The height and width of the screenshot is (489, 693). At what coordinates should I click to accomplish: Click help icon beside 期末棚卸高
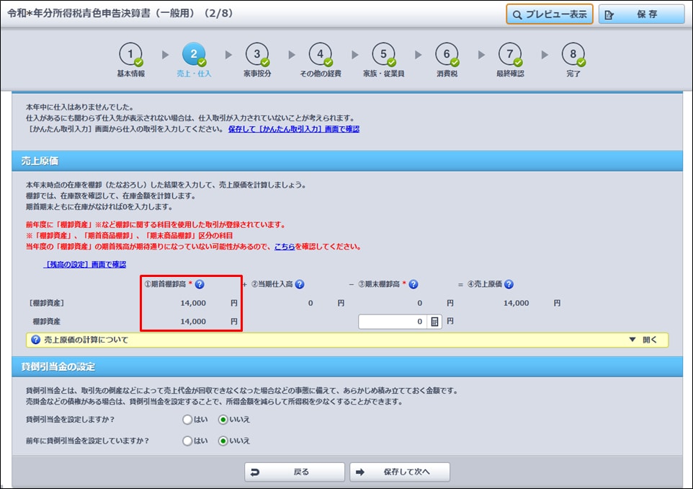pyautogui.click(x=413, y=284)
